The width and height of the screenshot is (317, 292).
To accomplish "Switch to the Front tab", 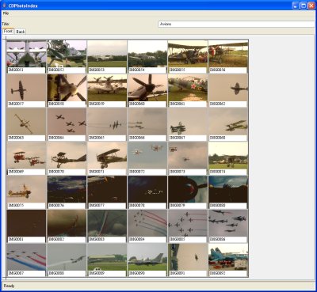I will pyautogui.click(x=8, y=31).
